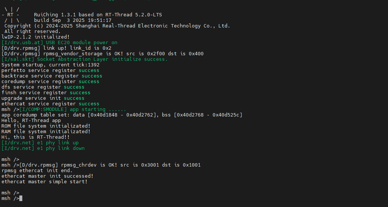Click the 'USB EC20 module power on' log
Screen dimensions: 388x207
(x=59, y=43)
